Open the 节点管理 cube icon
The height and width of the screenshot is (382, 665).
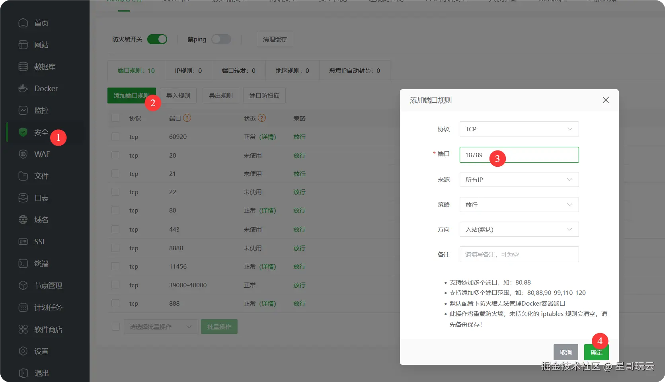(x=23, y=285)
